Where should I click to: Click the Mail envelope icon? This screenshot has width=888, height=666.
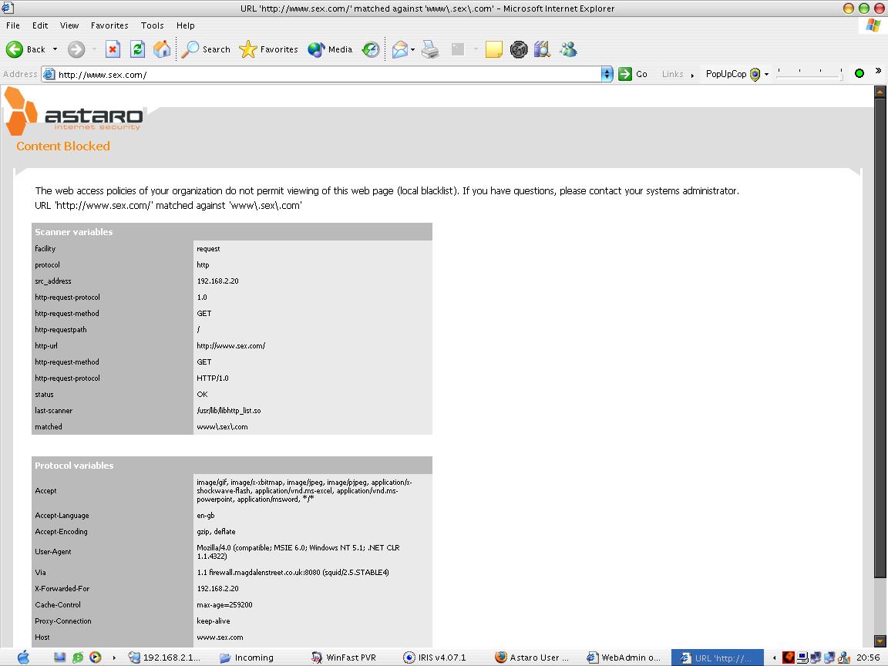(400, 49)
